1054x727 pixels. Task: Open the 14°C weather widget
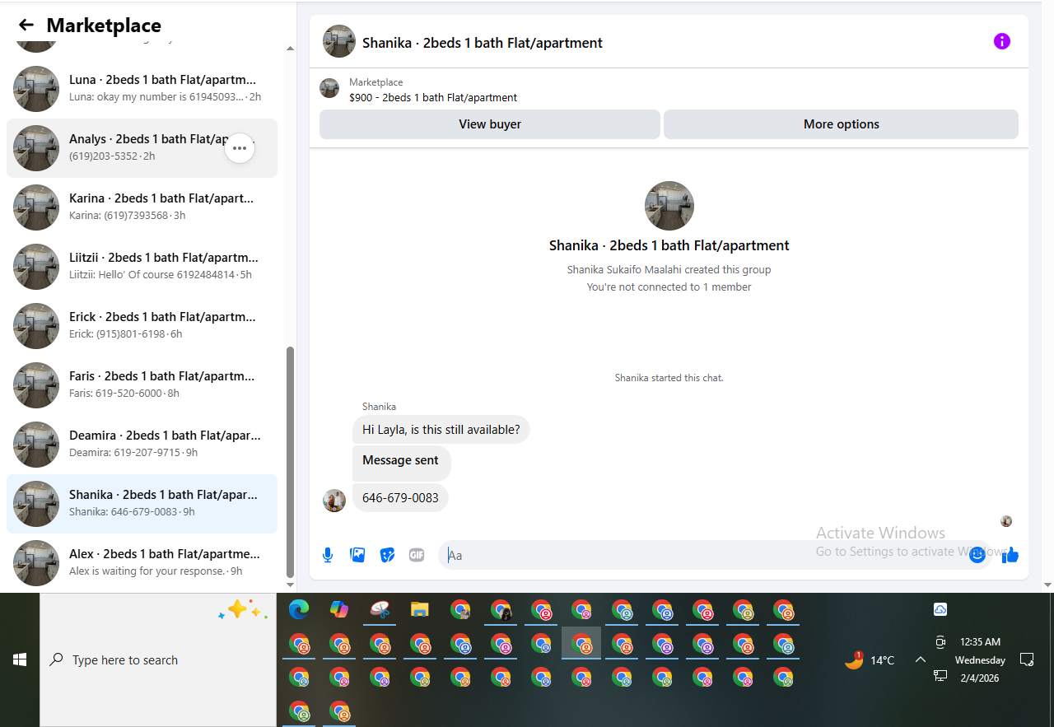pos(870,659)
